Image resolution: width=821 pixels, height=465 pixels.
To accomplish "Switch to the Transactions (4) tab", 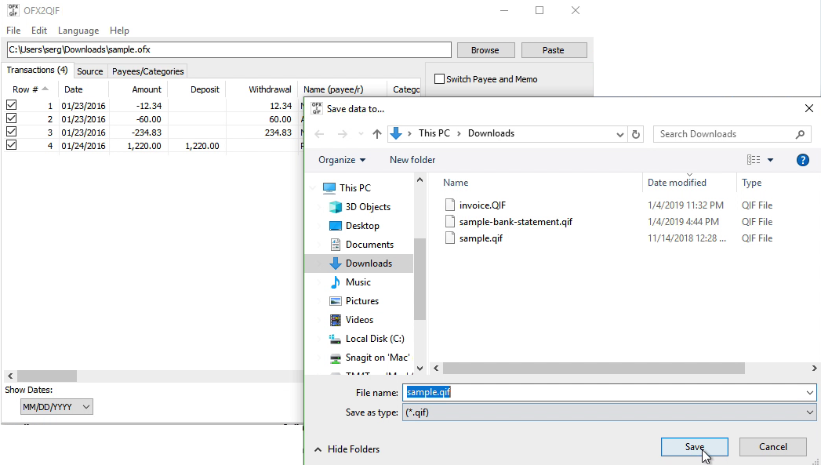I will [x=37, y=70].
